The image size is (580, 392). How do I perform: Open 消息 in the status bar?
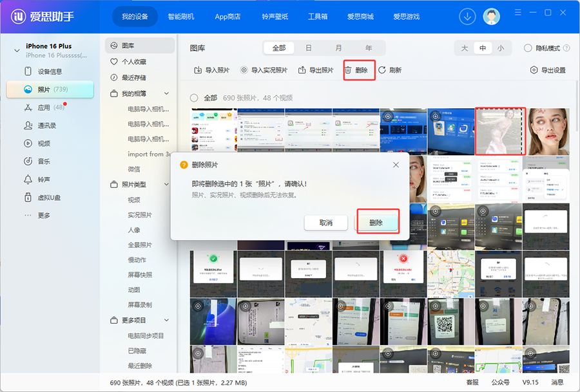[x=557, y=382]
